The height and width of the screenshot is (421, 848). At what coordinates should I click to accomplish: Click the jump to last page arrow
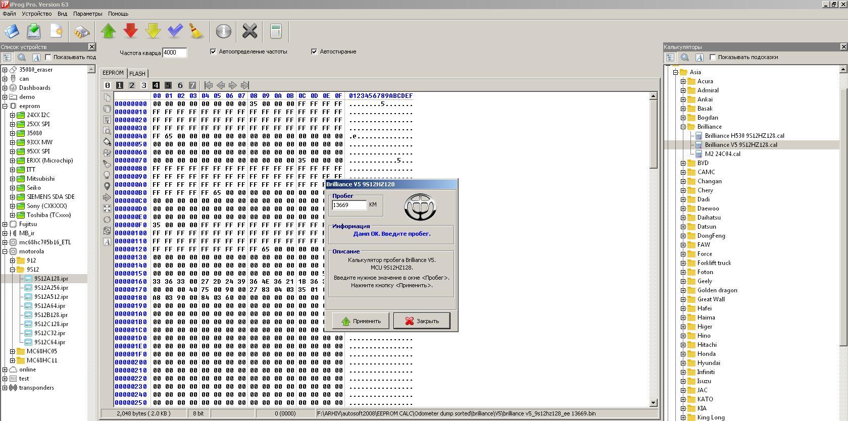[x=245, y=85]
